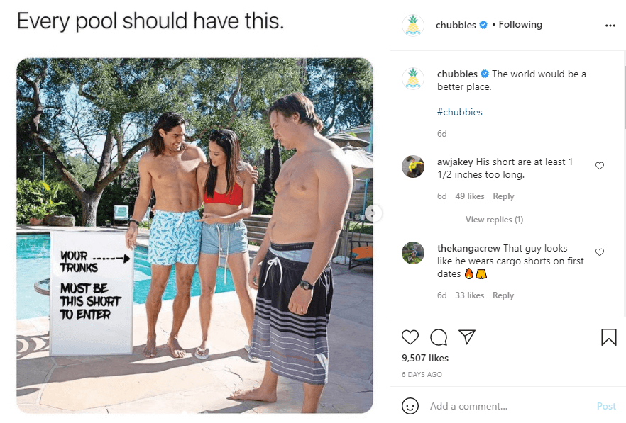
Task: Open chubbies profile picture in header
Action: click(413, 25)
